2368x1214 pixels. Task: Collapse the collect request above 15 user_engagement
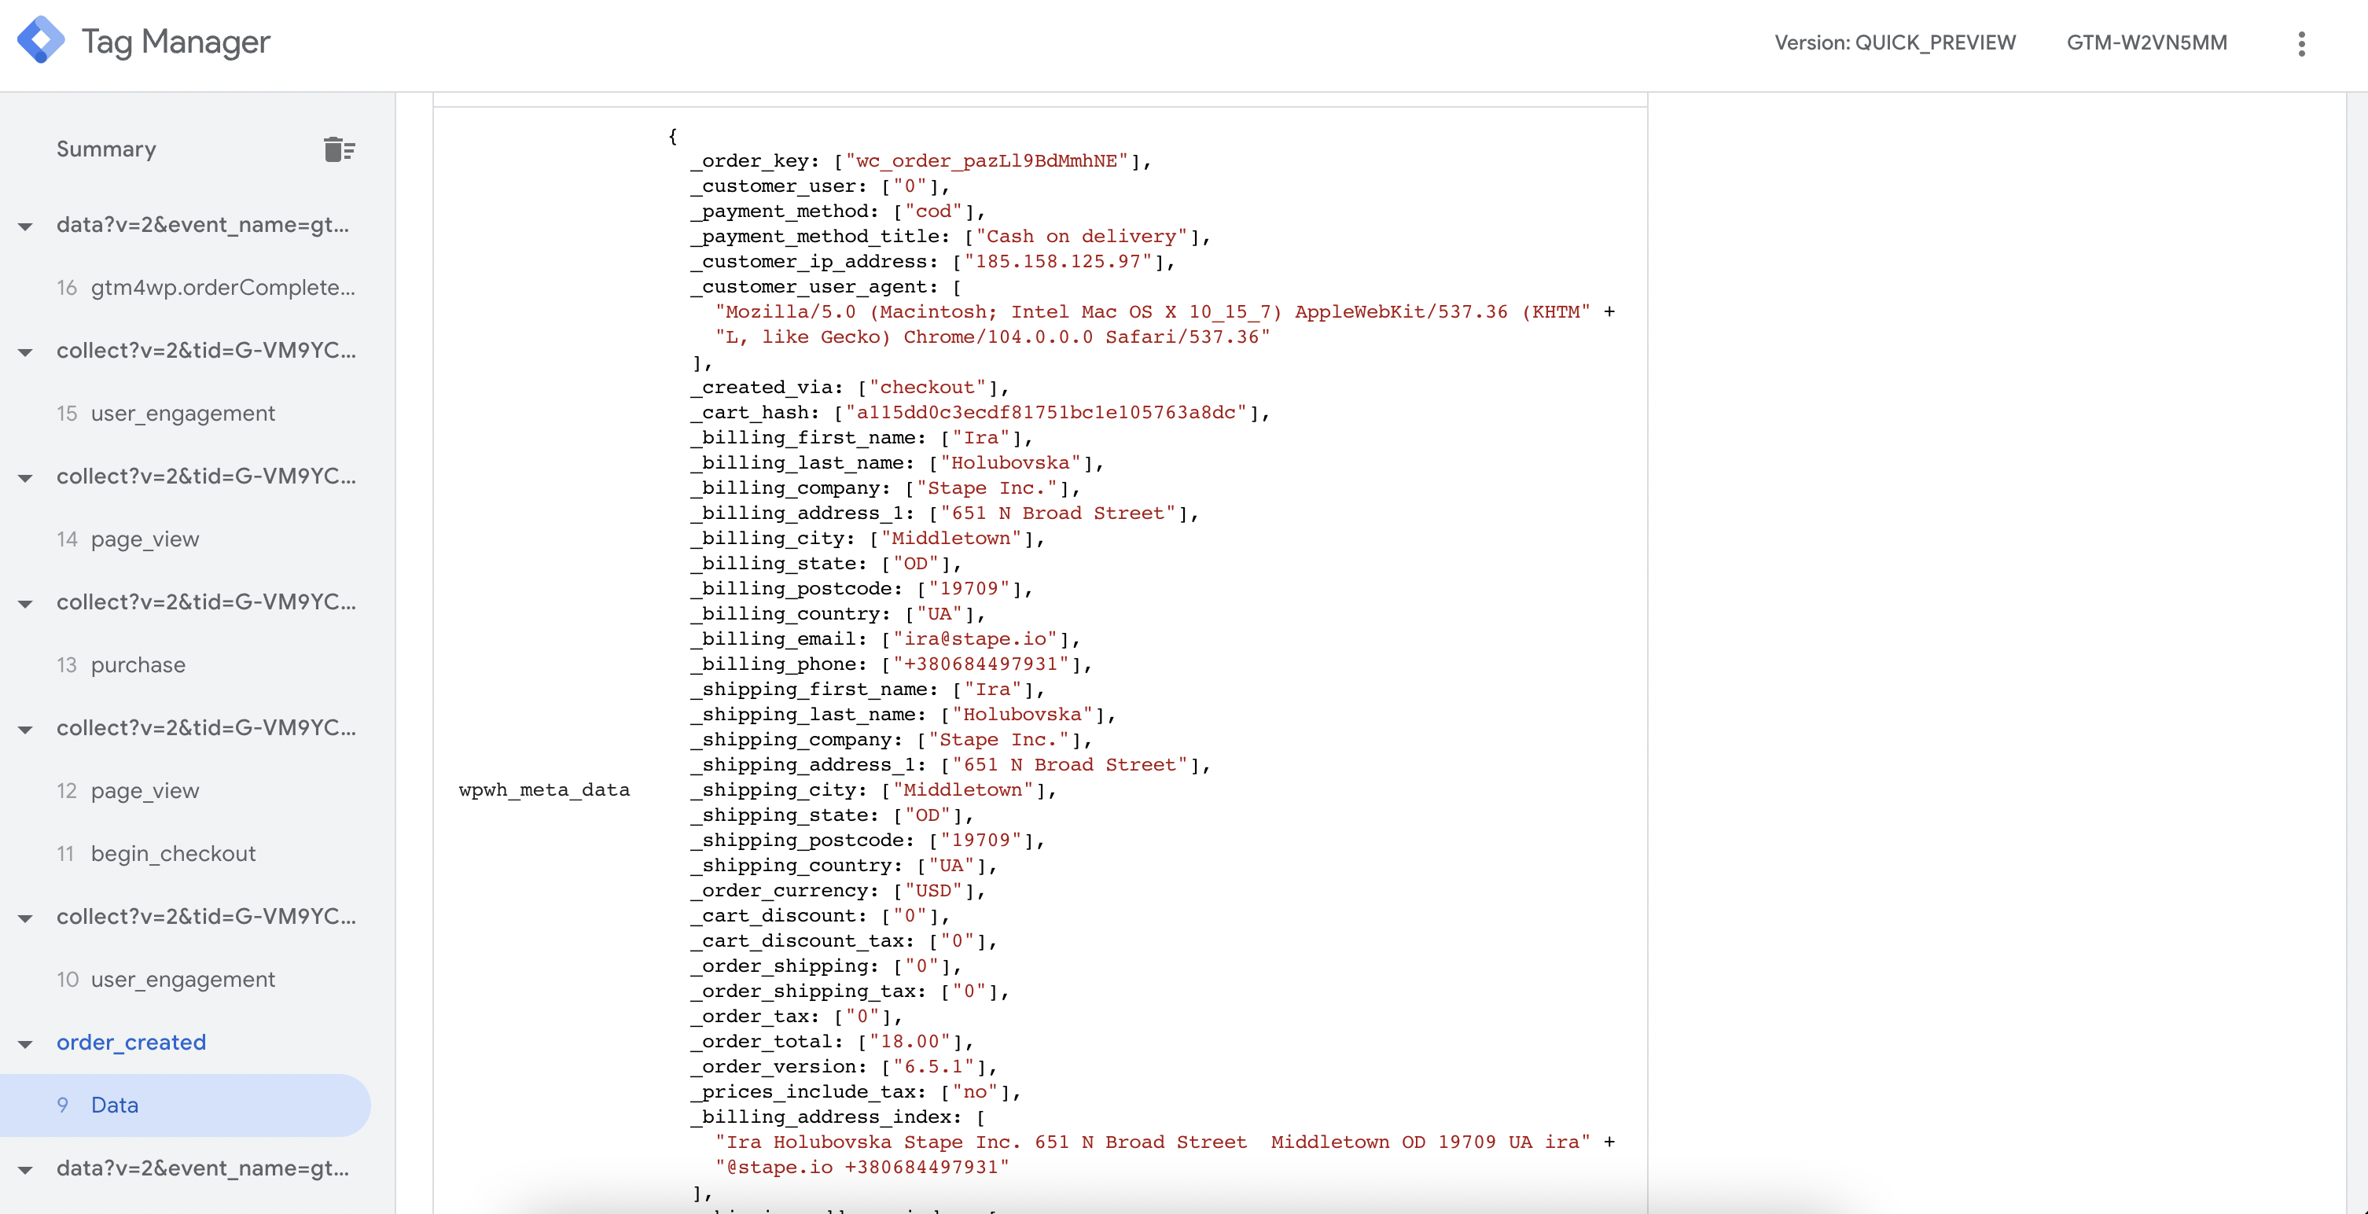click(25, 352)
